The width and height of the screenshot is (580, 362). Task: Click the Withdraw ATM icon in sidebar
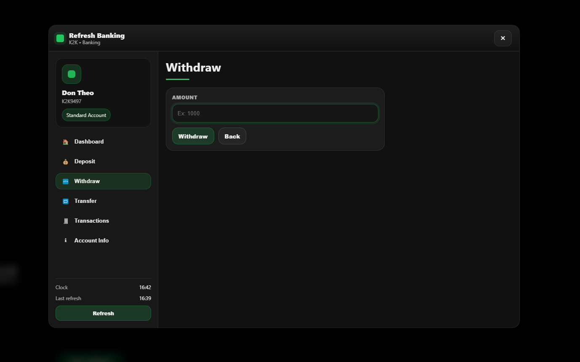65,181
